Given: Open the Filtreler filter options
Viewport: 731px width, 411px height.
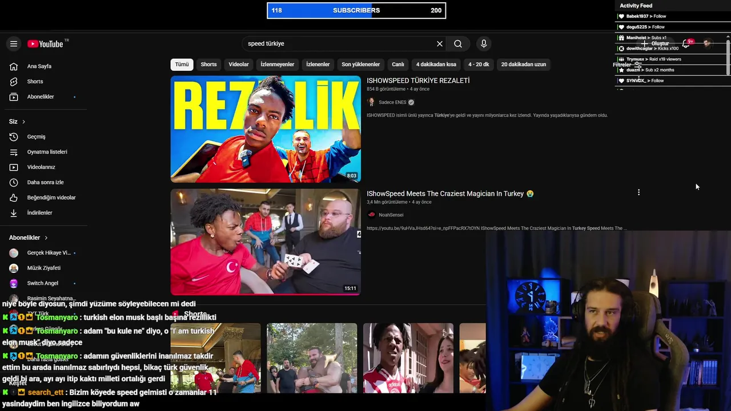Looking at the screenshot, I should click(x=627, y=65).
